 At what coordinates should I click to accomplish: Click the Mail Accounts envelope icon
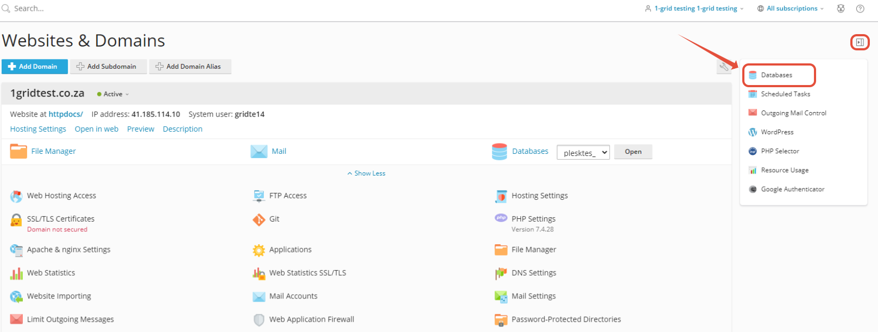click(259, 297)
